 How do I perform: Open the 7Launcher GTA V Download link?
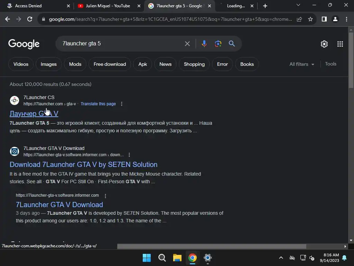(59, 205)
